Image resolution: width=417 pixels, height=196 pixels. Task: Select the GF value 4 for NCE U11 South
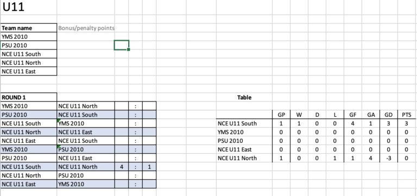point(352,123)
